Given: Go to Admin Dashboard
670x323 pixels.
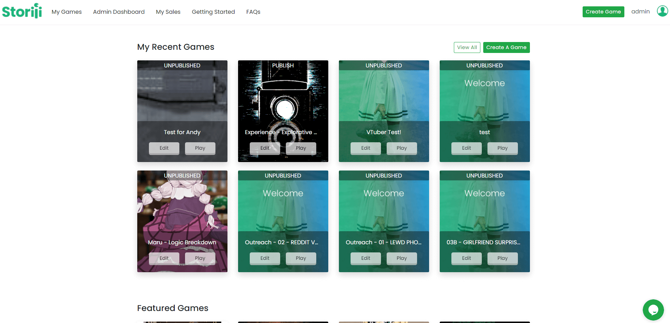Looking at the screenshot, I should [x=119, y=12].
